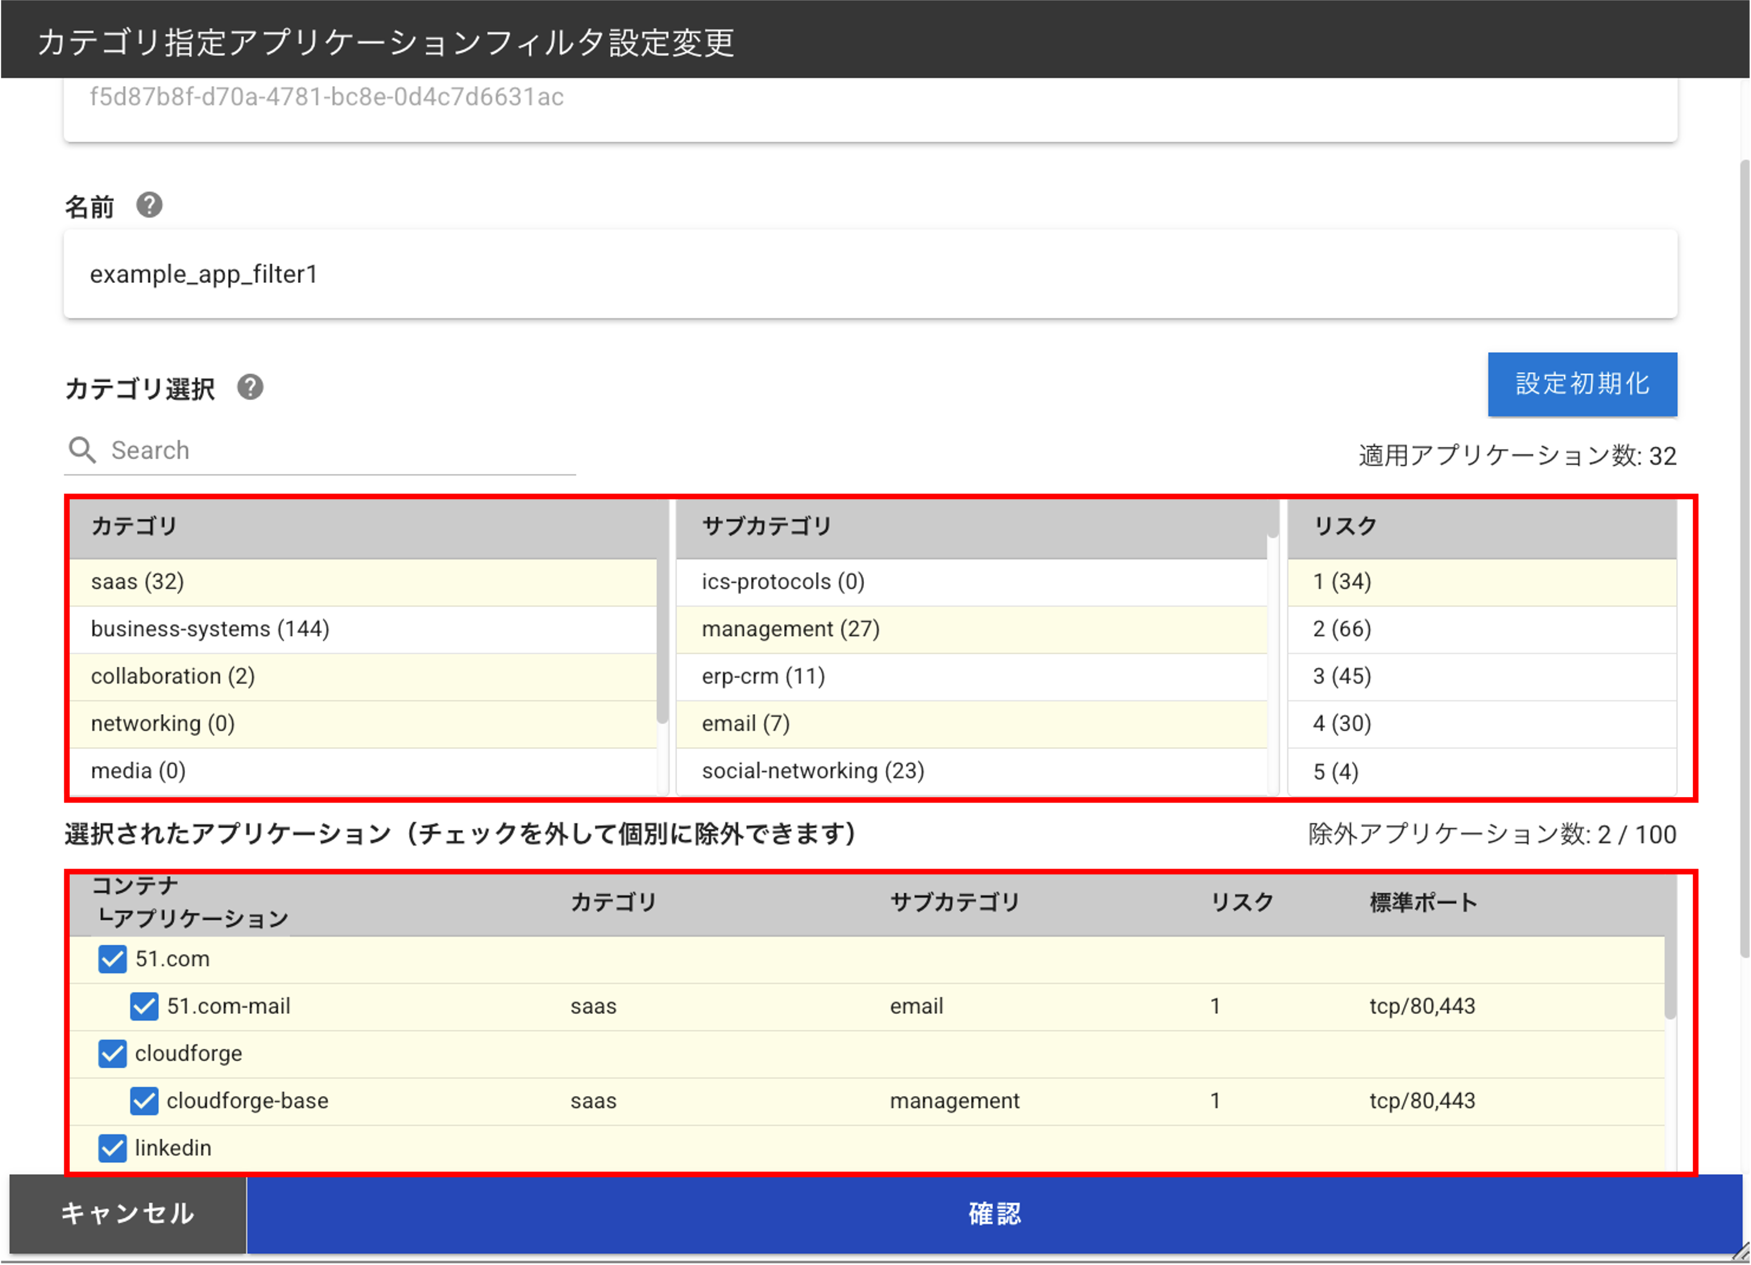Click 除外アプリケーション数: 2 / 100 text
1751x1265 pixels.
pos(1492,834)
